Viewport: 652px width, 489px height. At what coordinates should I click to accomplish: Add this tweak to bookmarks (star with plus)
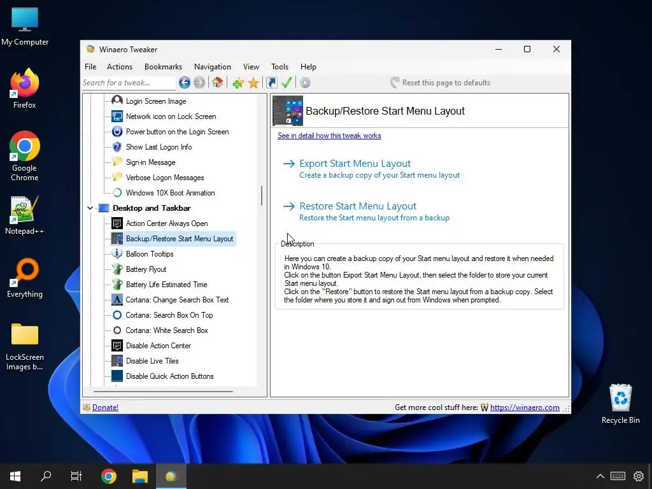coord(238,83)
